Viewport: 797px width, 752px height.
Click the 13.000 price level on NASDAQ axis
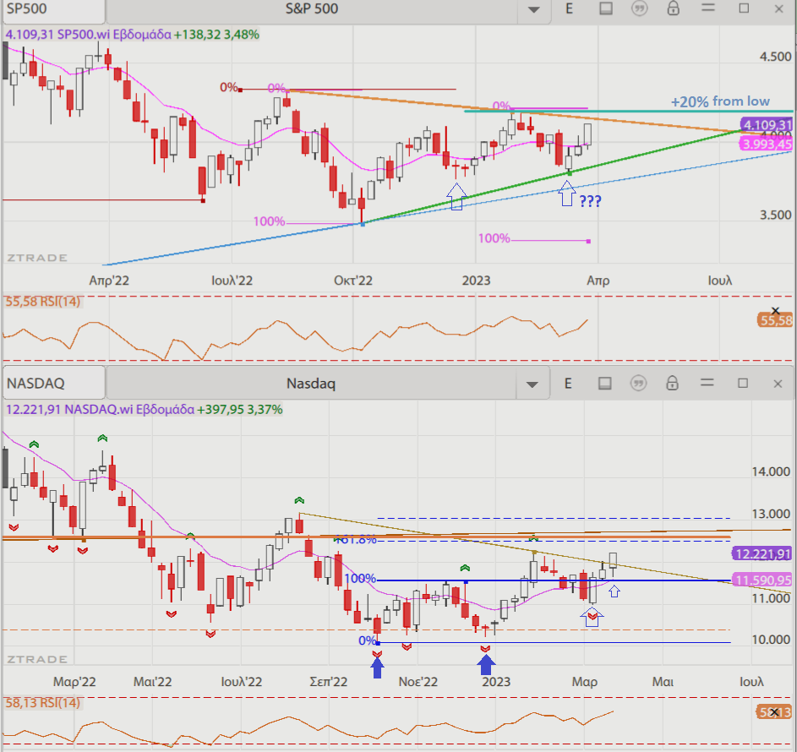click(771, 514)
